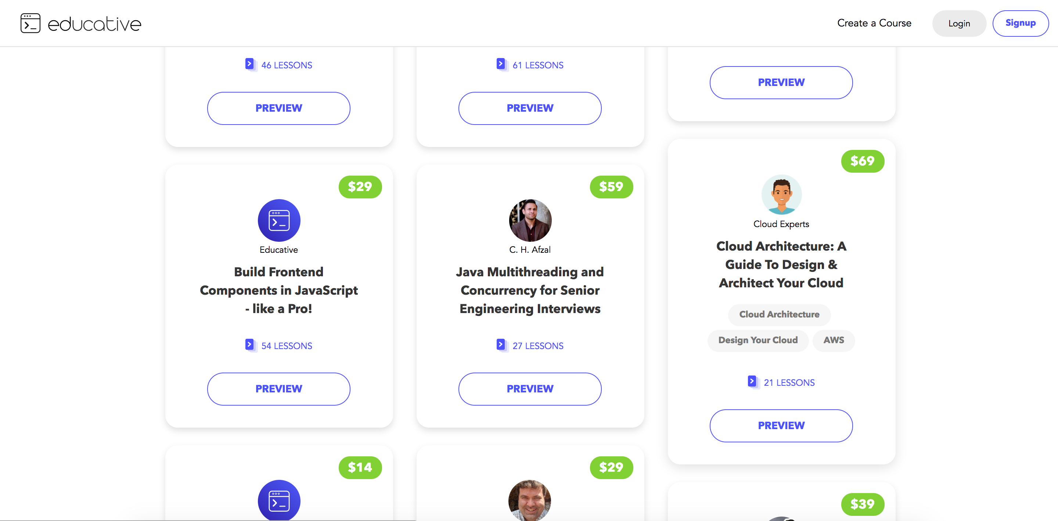This screenshot has height=521, width=1058.
Task: Click the Cloud Experts cartoon avatar
Action: [781, 195]
